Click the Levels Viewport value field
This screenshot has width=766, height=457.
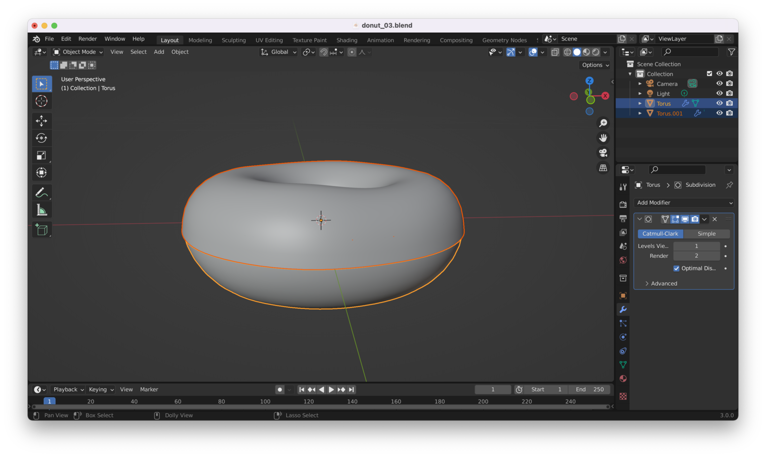coord(696,246)
